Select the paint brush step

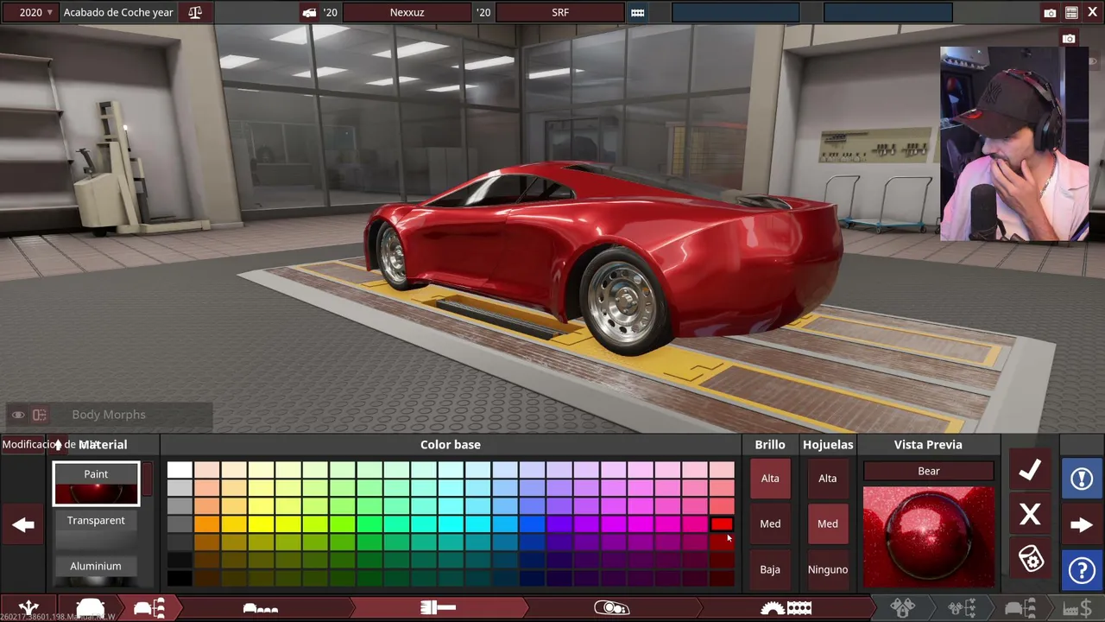coord(438,608)
